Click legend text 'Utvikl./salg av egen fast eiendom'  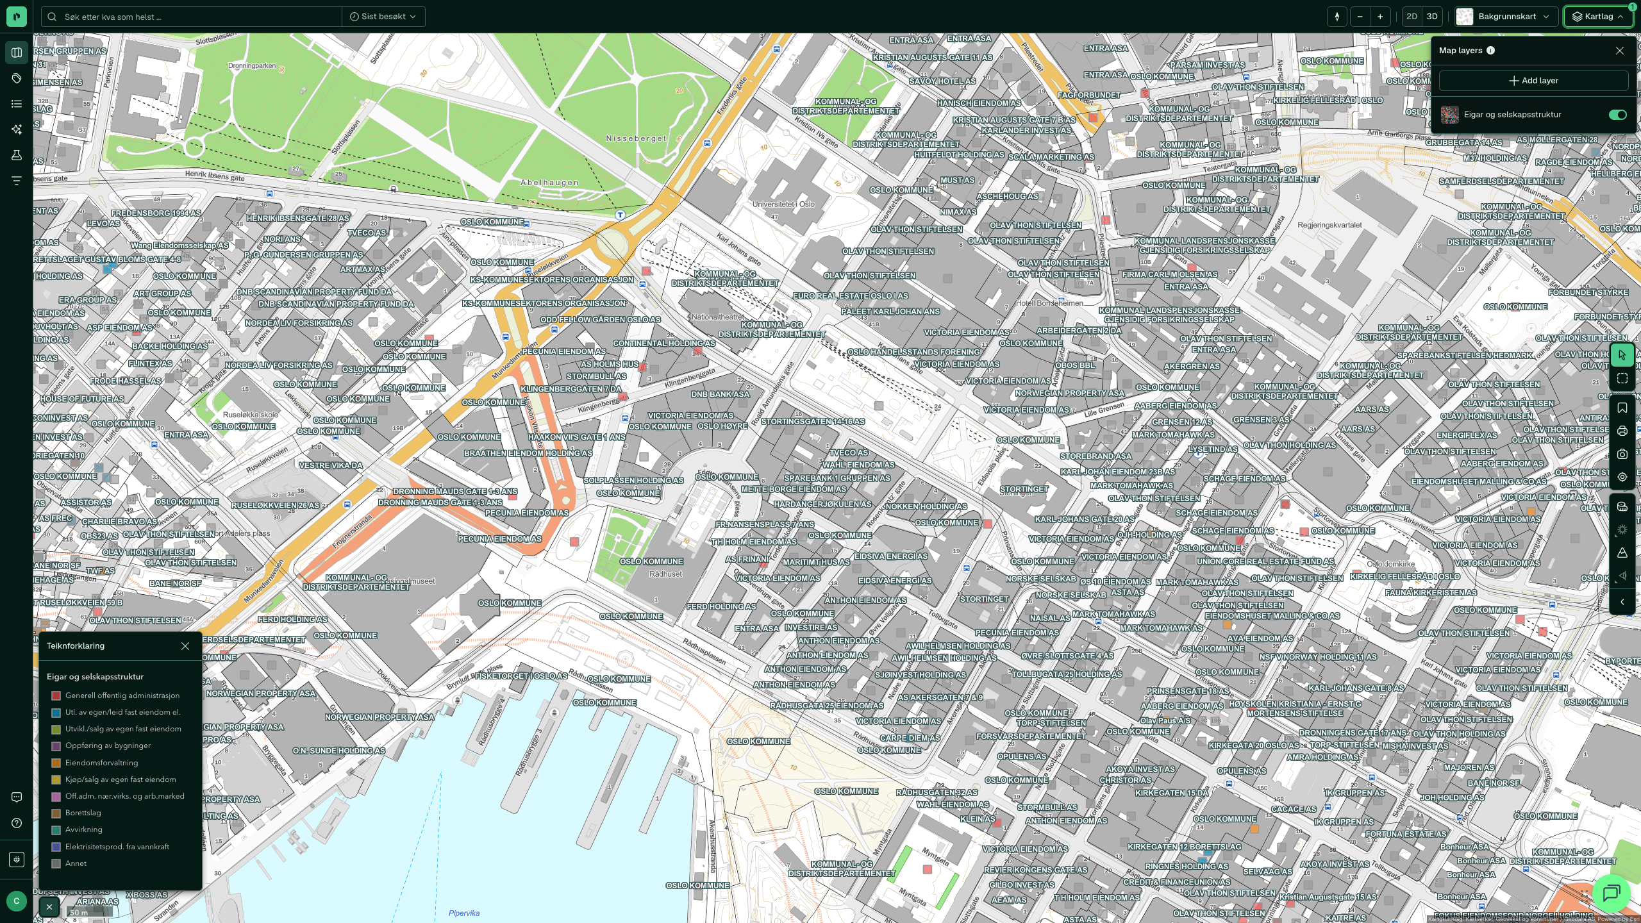[123, 729]
